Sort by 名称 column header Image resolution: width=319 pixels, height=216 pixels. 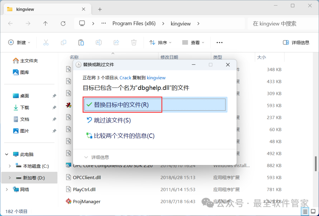(x=74, y=57)
